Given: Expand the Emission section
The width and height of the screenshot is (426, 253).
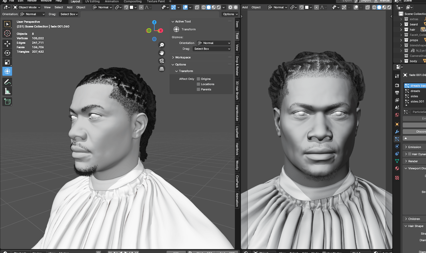Looking at the screenshot, I should 414,147.
